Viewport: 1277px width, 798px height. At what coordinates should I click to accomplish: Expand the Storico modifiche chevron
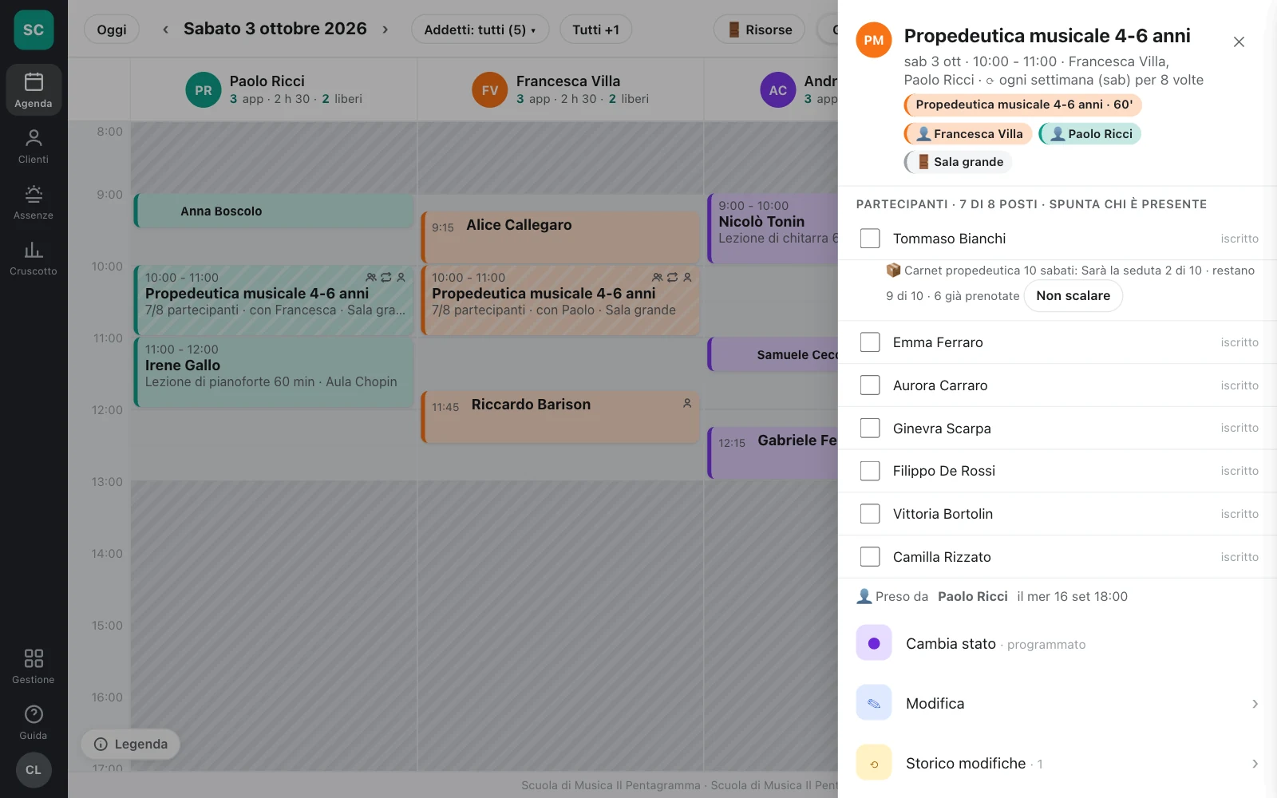[x=1255, y=764]
